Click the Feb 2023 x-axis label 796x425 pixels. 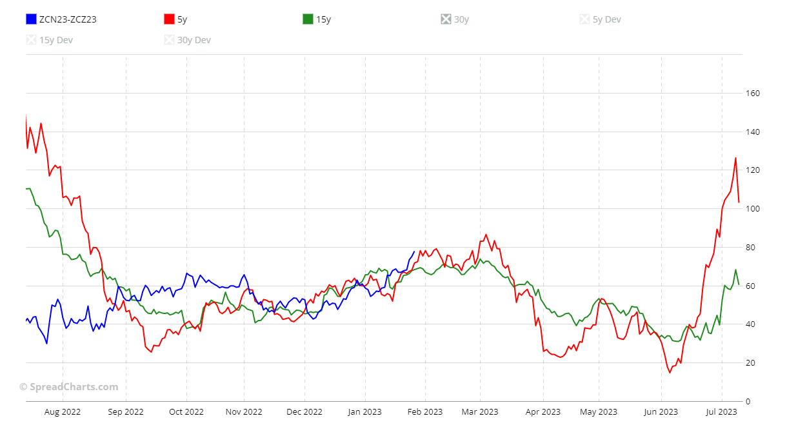[424, 412]
